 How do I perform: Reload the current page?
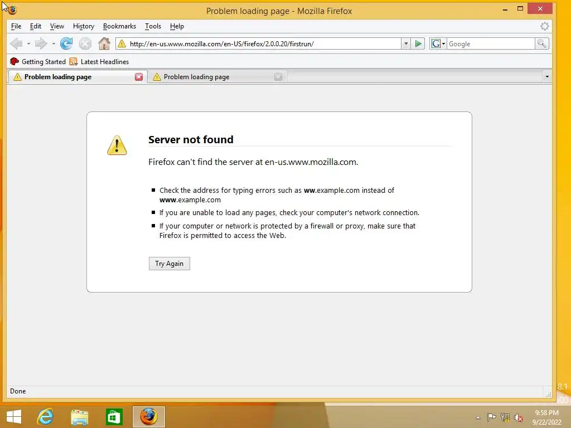66,43
